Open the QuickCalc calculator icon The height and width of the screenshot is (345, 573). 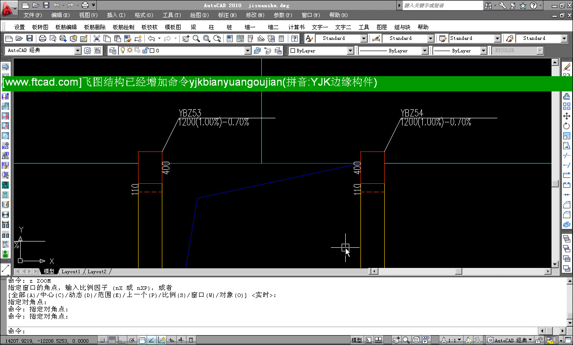[x=282, y=39]
